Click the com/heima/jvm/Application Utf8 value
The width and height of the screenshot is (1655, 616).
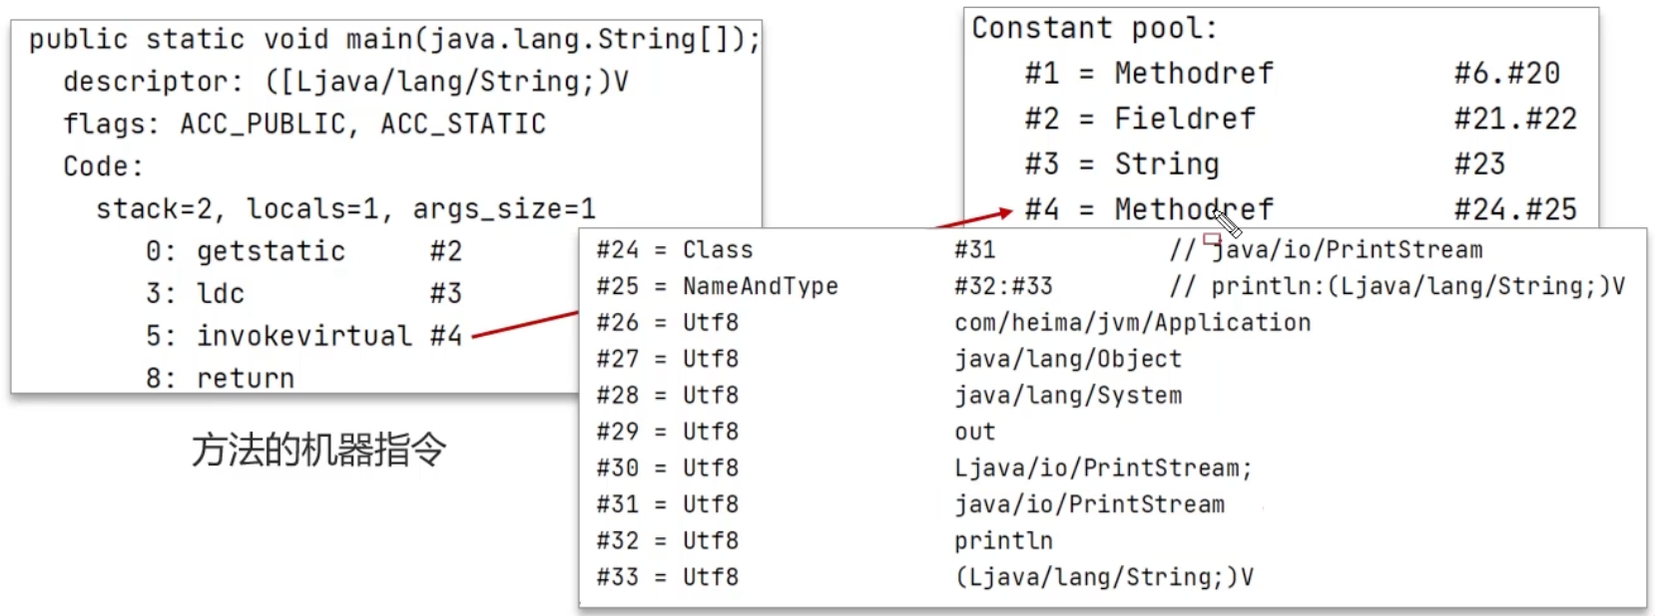(1132, 323)
